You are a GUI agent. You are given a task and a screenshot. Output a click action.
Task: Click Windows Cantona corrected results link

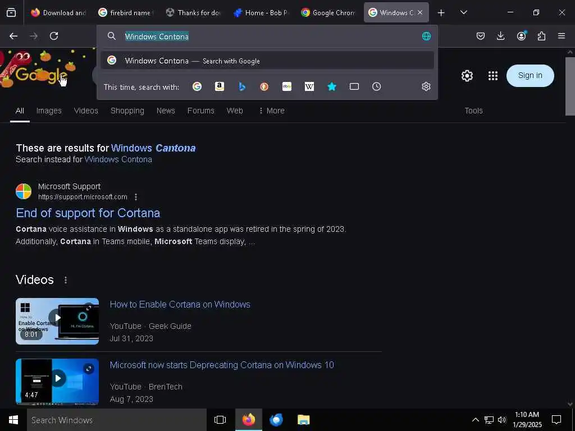pos(153,148)
